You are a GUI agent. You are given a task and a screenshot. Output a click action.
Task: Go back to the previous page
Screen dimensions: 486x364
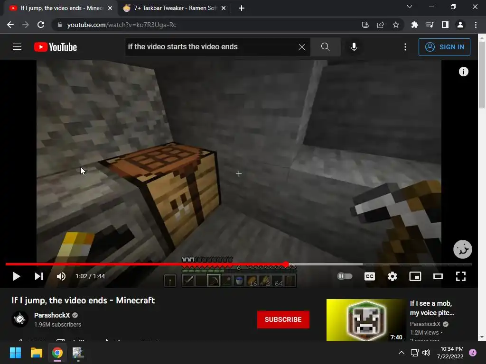(x=10, y=25)
